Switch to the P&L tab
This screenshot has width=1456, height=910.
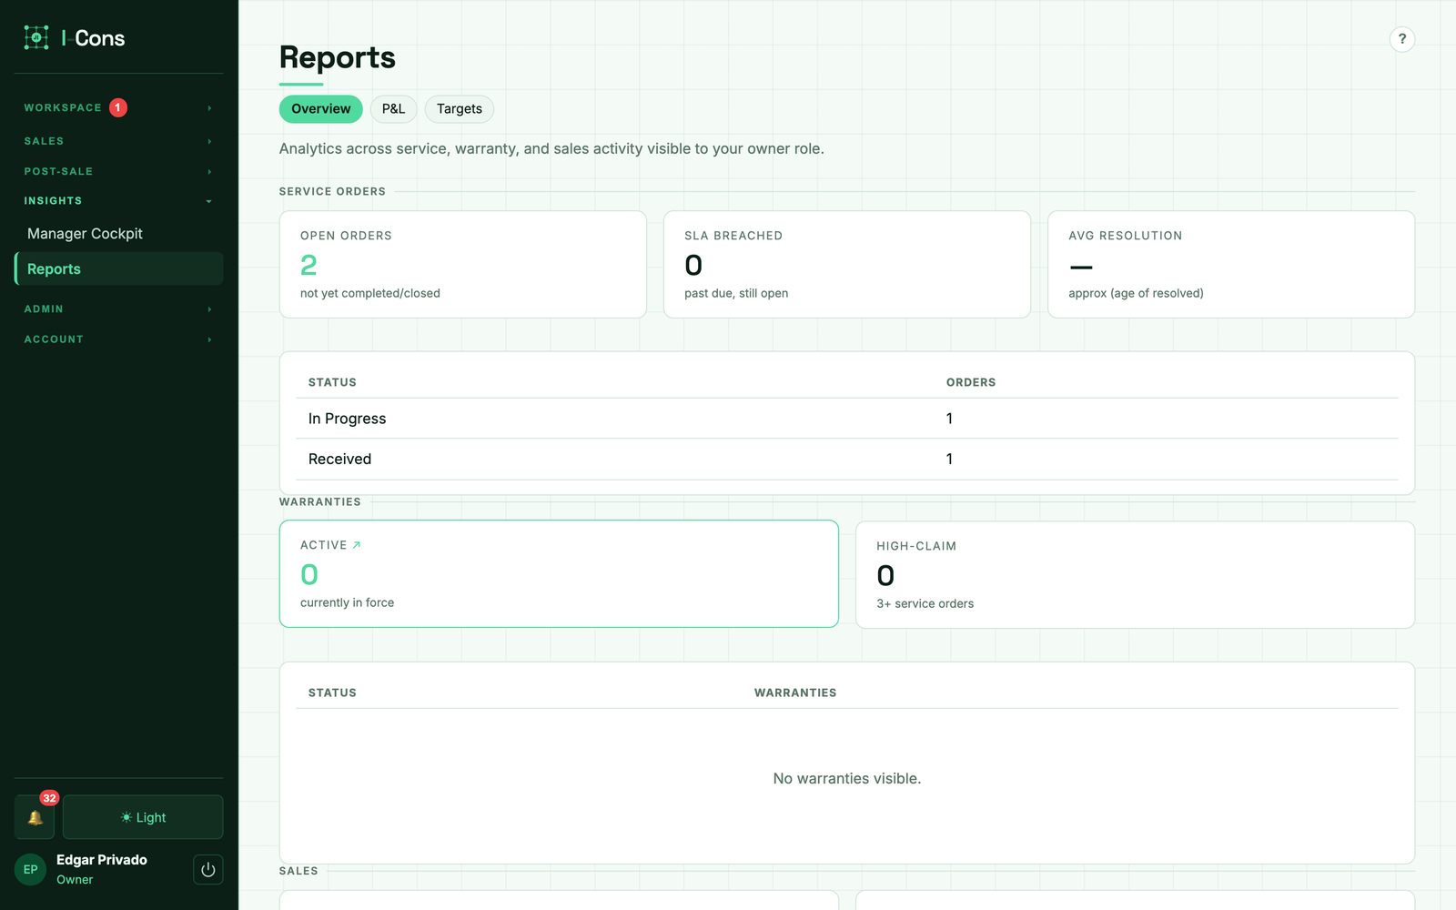[393, 109]
